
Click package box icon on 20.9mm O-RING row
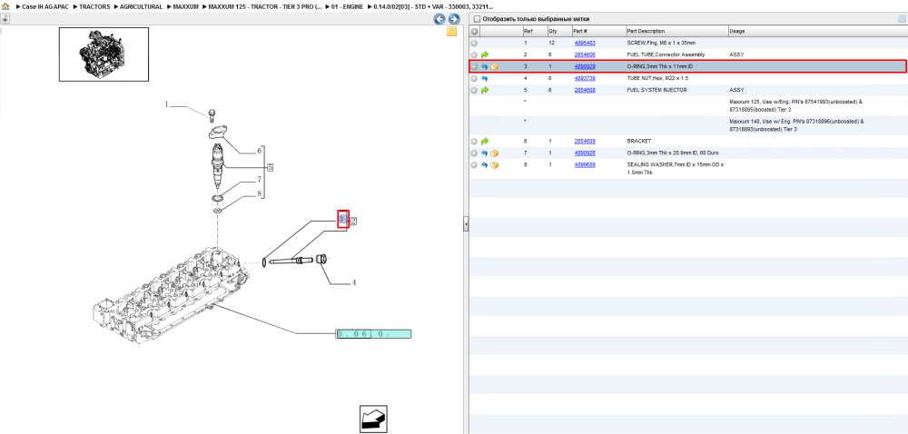[x=495, y=153]
